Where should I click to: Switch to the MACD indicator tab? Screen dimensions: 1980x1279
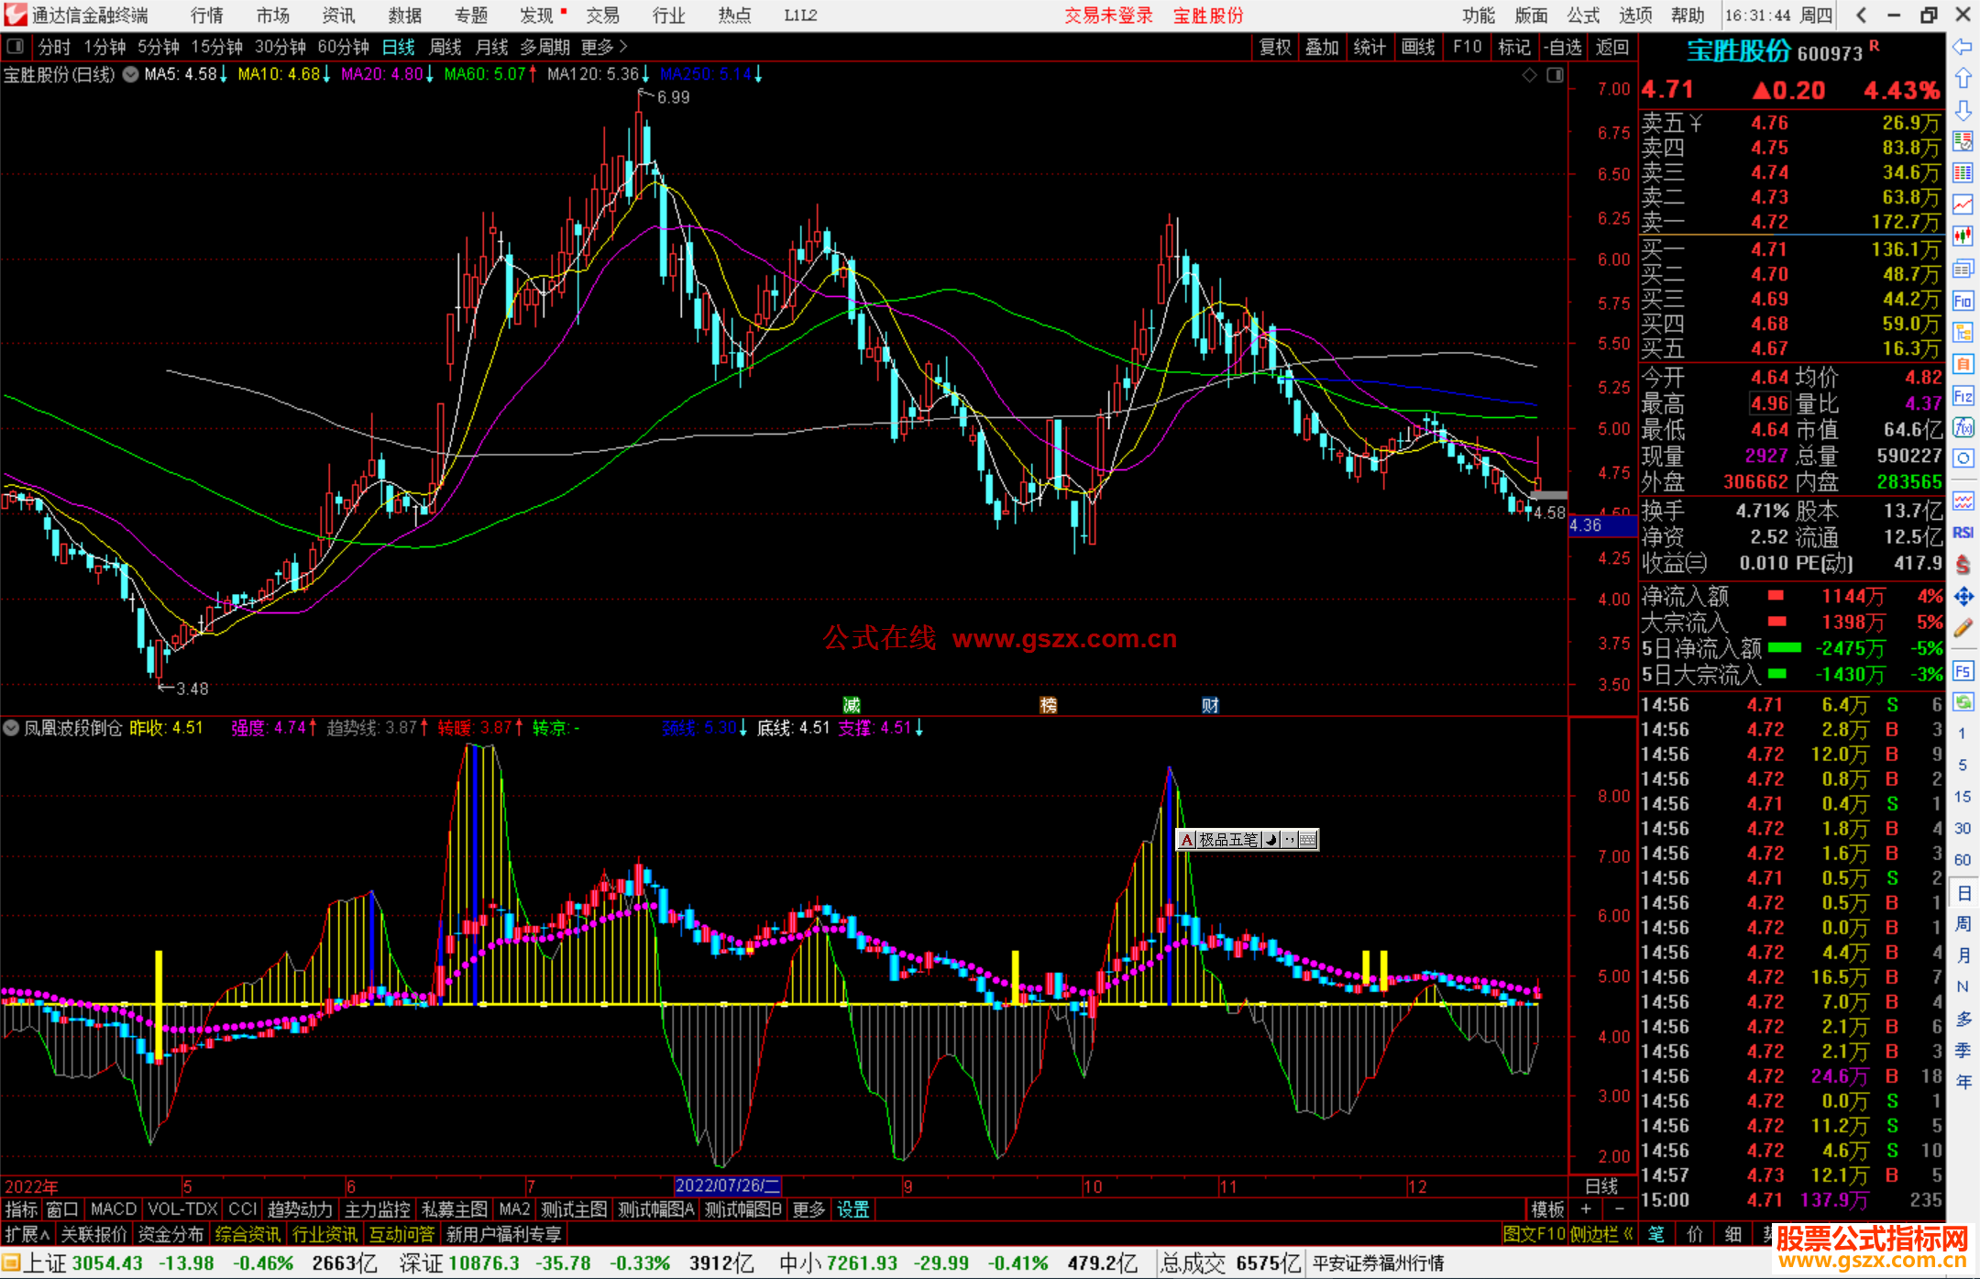click(113, 1209)
